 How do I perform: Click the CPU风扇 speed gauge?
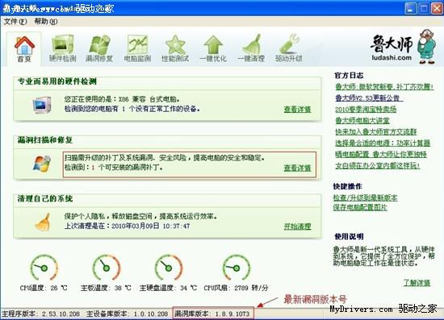237,268
